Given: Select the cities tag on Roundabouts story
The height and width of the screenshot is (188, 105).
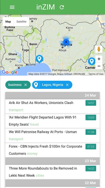Looking at the screenshot, I should click(x=40, y=175).
